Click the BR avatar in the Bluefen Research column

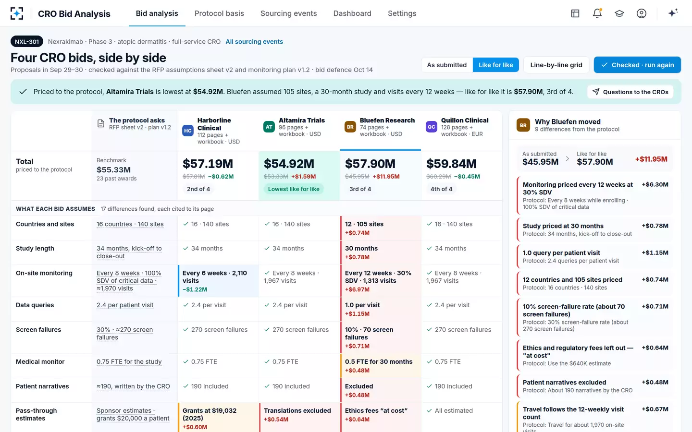(x=350, y=127)
